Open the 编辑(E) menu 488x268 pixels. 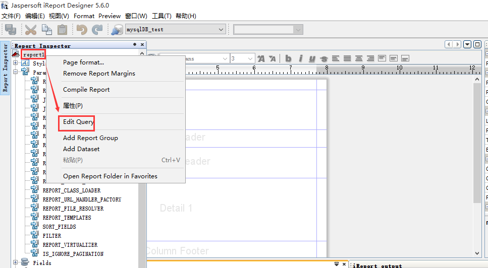pos(35,16)
